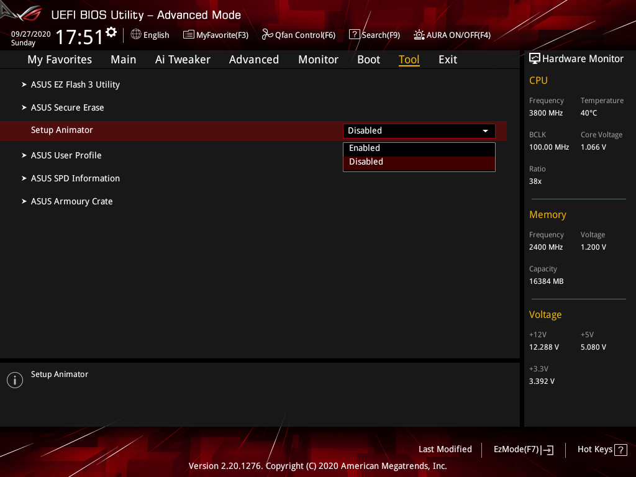This screenshot has height=477, width=636.
Task: Click the Setup Animator dropdown arrow
Action: (x=485, y=131)
